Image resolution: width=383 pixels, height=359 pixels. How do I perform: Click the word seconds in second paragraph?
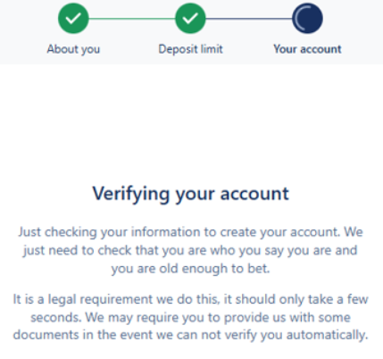pos(56,318)
